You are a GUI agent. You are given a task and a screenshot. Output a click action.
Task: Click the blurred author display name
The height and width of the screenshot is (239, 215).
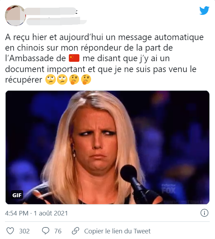pyautogui.click(x=51, y=11)
